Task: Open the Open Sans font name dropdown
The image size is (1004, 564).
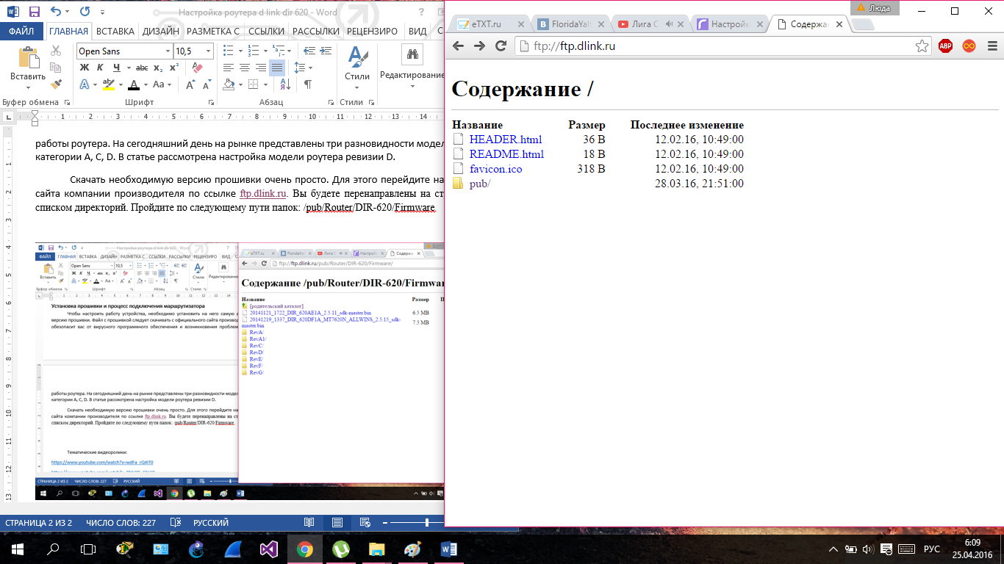Action: pos(166,51)
